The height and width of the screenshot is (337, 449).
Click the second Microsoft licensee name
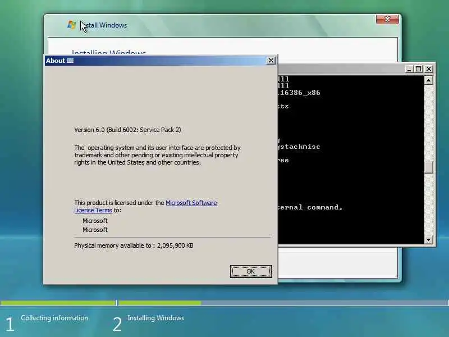95,230
